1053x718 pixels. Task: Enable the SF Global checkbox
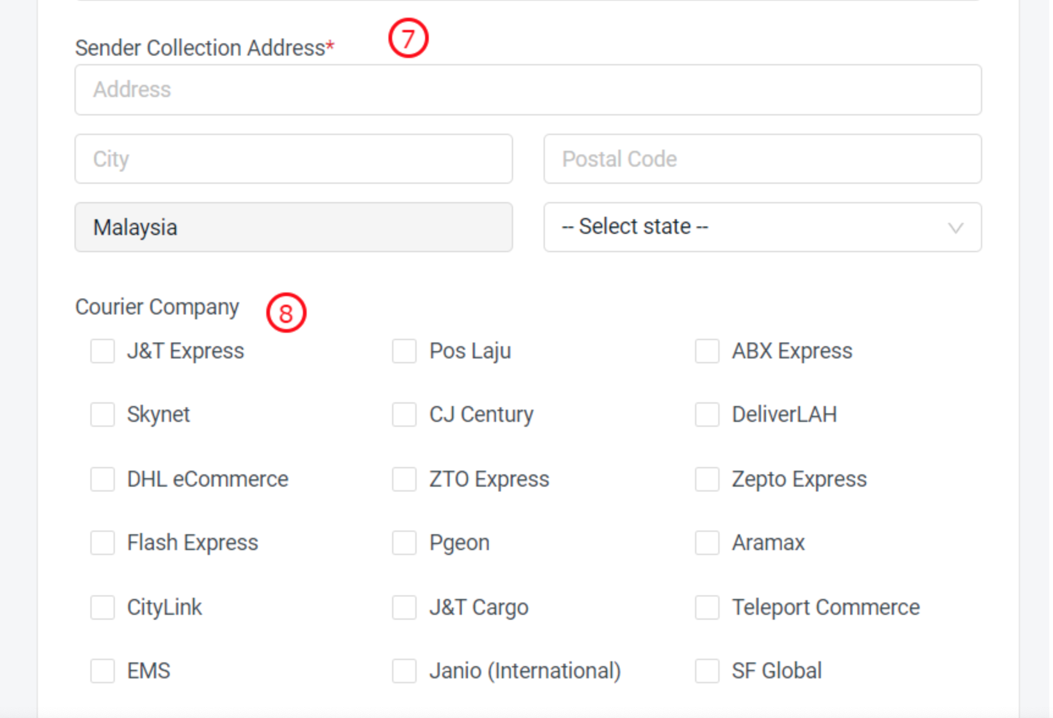707,671
